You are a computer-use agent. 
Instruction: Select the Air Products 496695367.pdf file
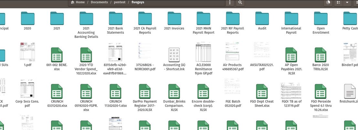pyautogui.click(x=233, y=51)
